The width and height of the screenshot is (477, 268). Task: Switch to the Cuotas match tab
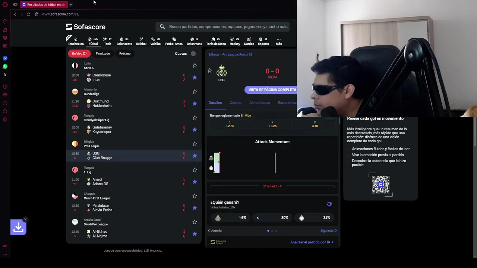tap(236, 103)
